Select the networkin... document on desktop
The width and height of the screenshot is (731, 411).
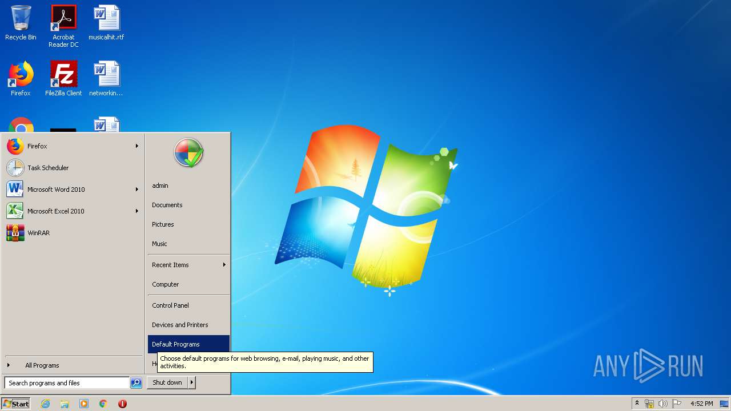pos(106,79)
